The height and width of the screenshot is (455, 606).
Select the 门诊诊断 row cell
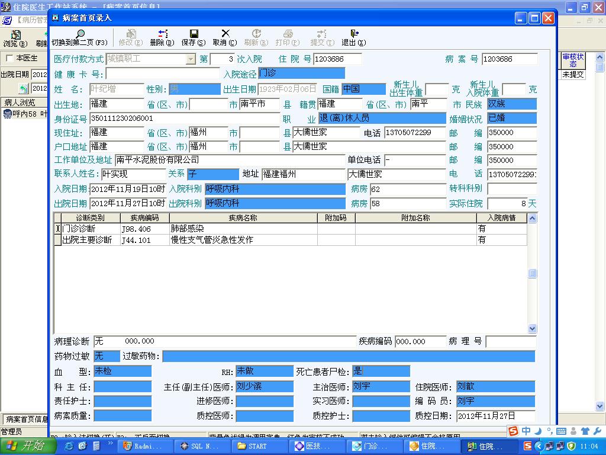point(91,229)
